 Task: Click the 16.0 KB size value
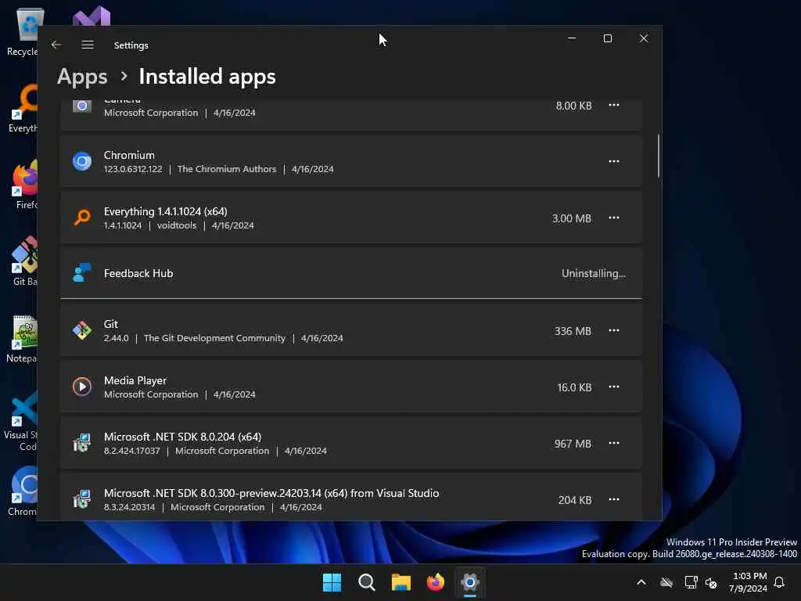pos(574,387)
